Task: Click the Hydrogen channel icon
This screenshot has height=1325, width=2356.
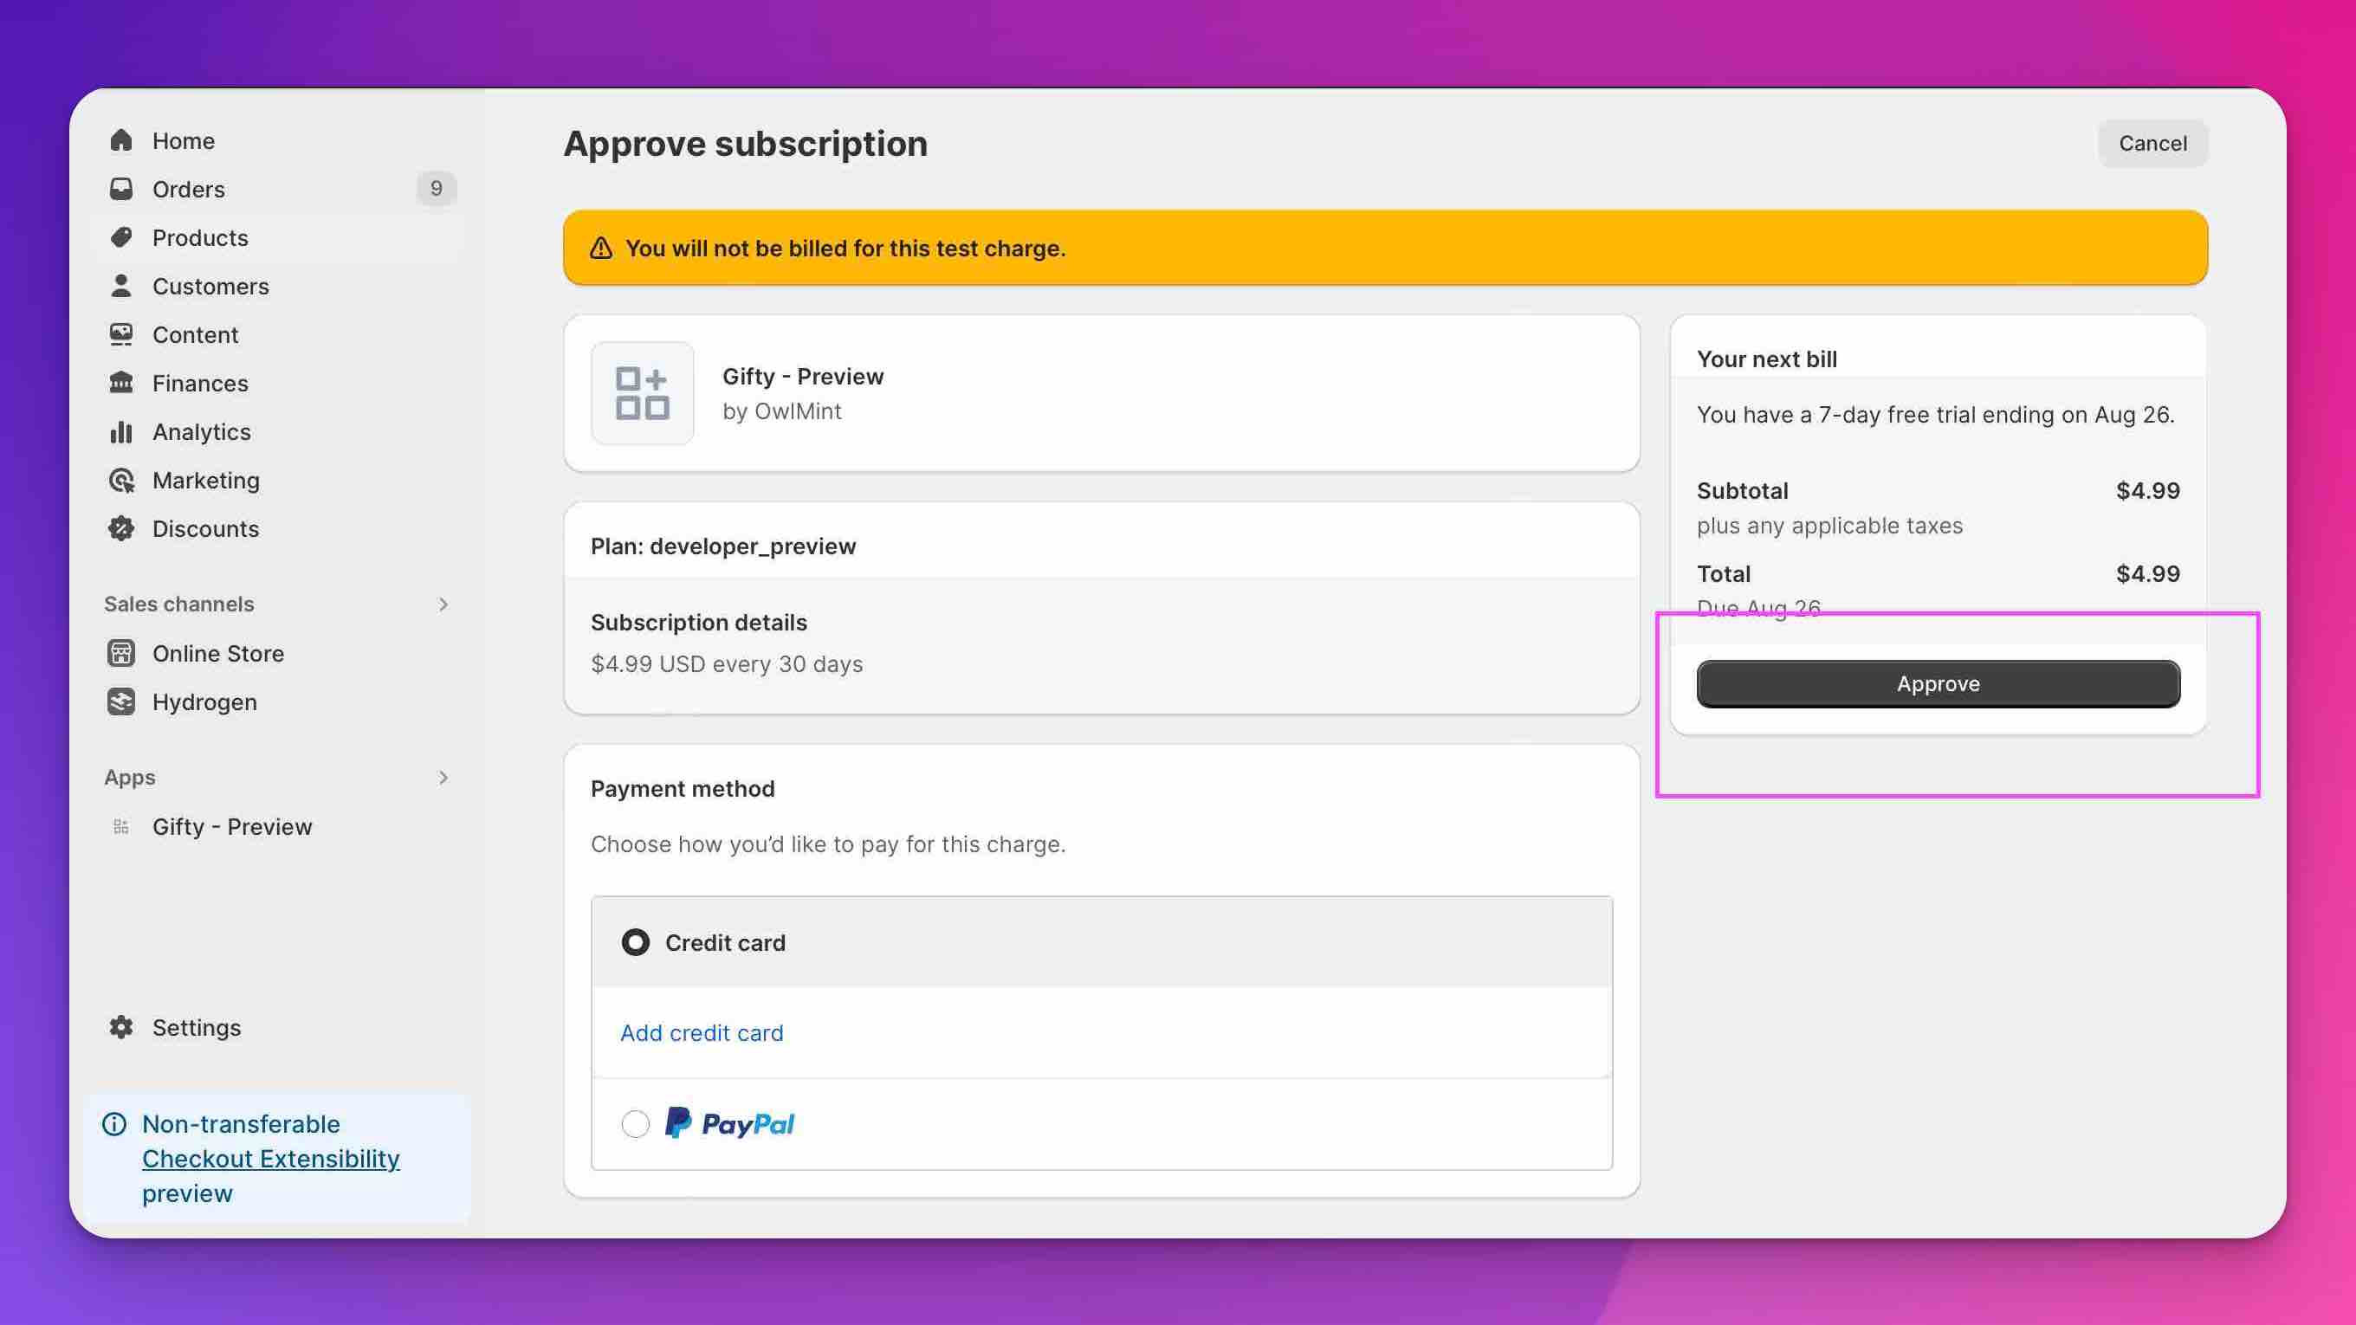Action: pyautogui.click(x=120, y=701)
